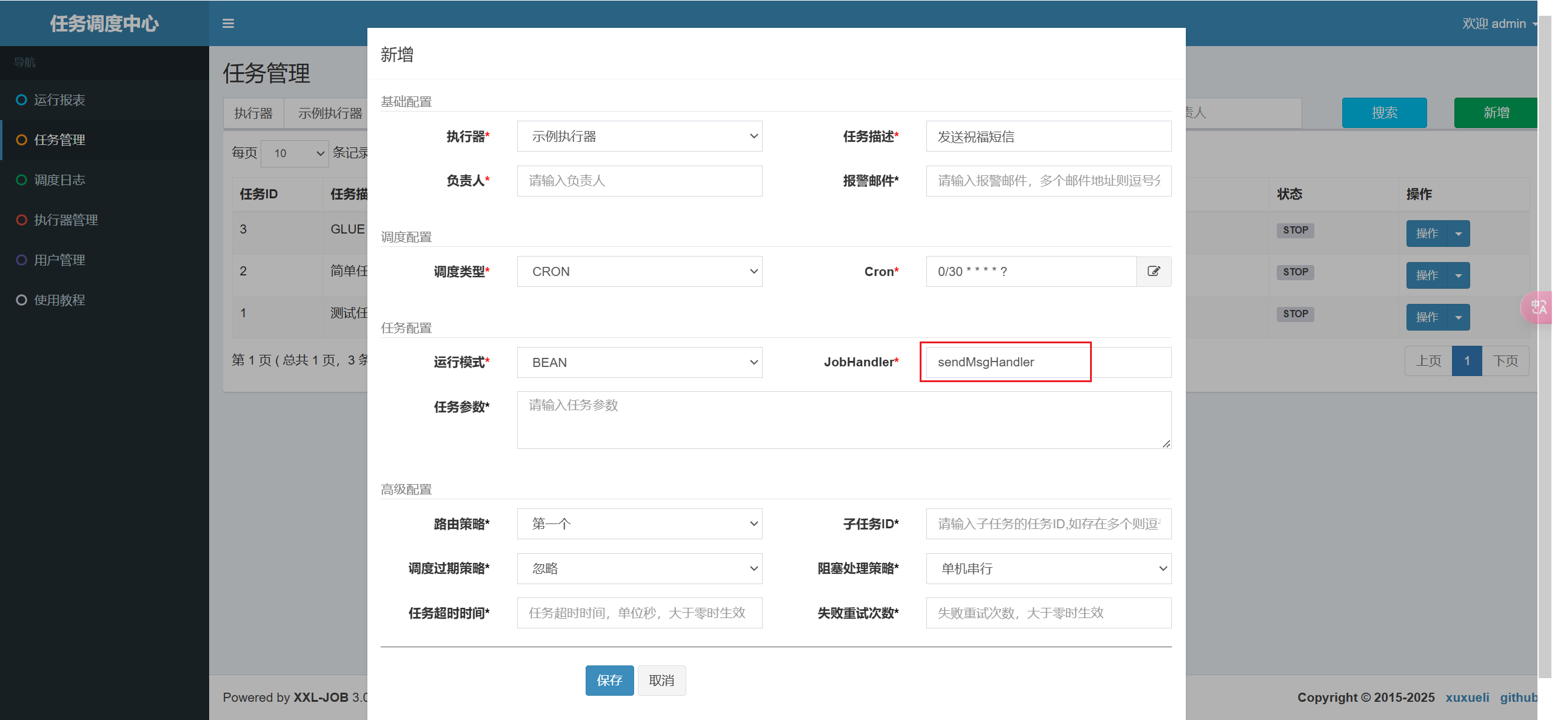The width and height of the screenshot is (1552, 720).
Task: Click the 执行器管理 sidebar circle icon
Action: click(x=21, y=220)
